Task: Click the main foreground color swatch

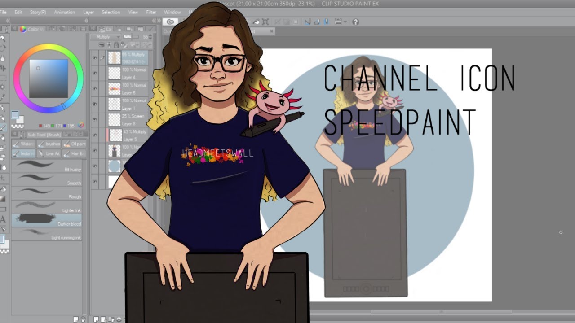Action: pyautogui.click(x=15, y=115)
